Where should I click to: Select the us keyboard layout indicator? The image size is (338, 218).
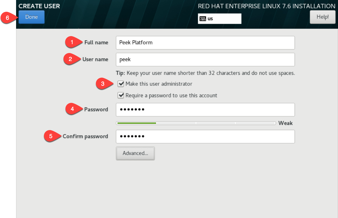click(x=220, y=19)
